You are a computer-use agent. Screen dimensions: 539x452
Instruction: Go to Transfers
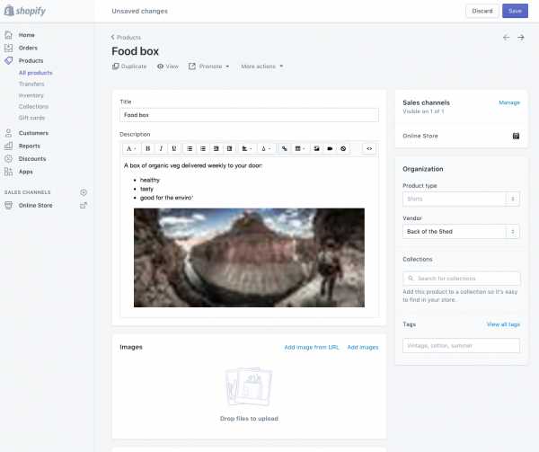pos(31,84)
